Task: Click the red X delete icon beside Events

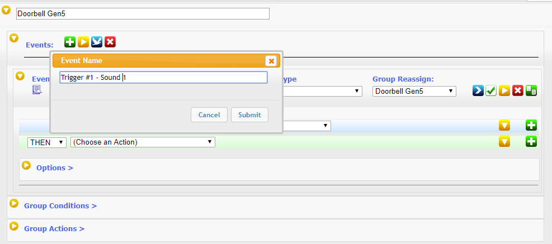Action: (110, 42)
